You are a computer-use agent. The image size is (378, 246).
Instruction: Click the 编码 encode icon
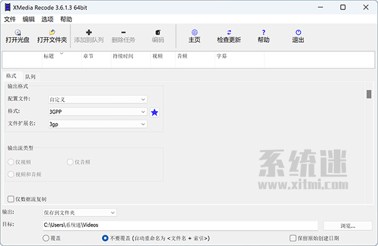coord(158,32)
